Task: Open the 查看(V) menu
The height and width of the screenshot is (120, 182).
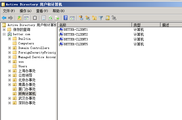Action: coord(42,11)
